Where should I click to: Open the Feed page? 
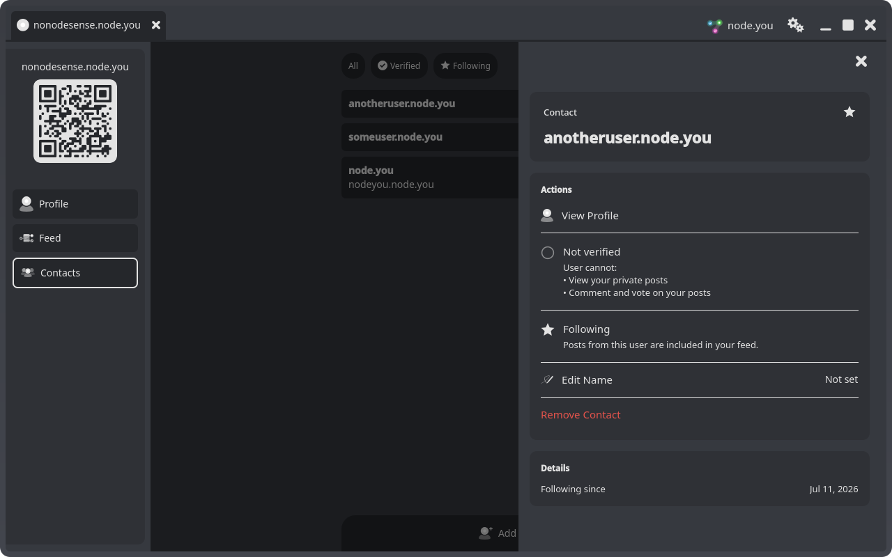[x=75, y=238]
